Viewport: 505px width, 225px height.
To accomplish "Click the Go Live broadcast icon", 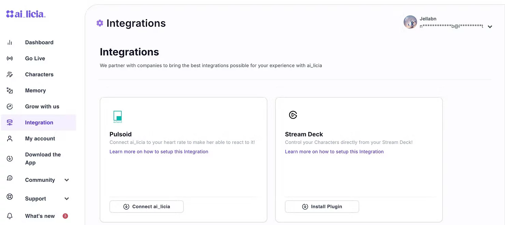I will click(x=10, y=58).
